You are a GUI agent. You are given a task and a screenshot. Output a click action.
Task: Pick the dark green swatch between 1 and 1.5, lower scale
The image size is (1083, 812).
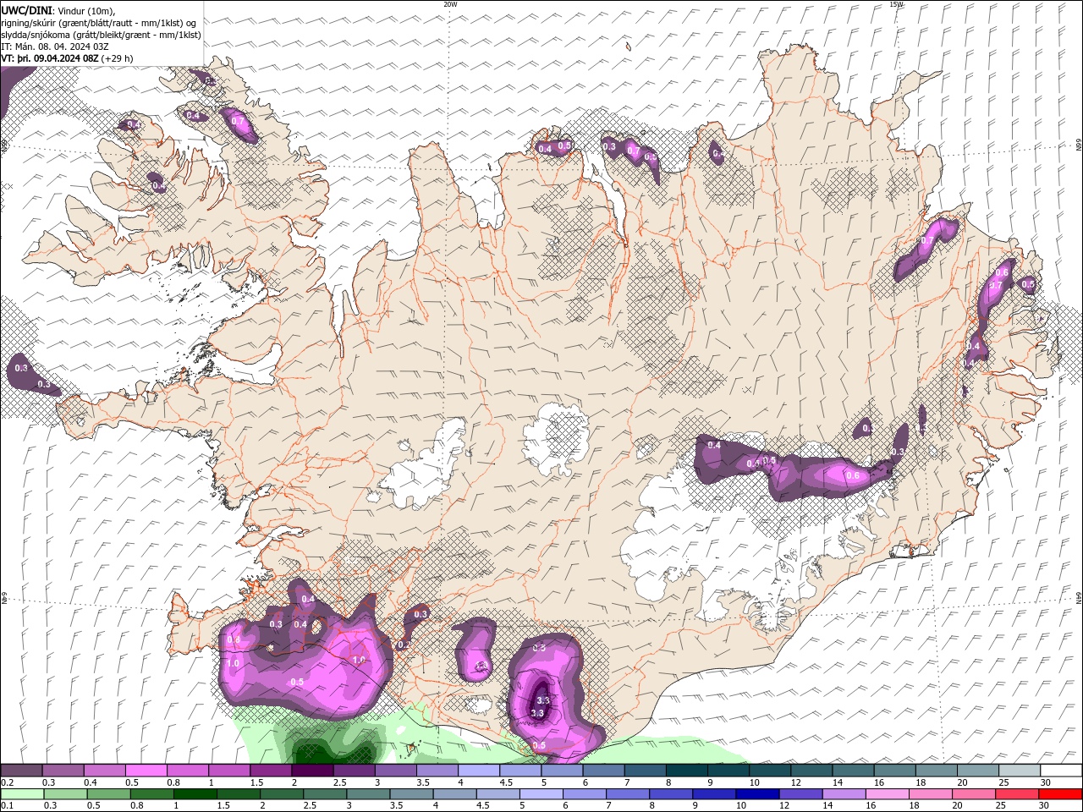click(x=195, y=794)
